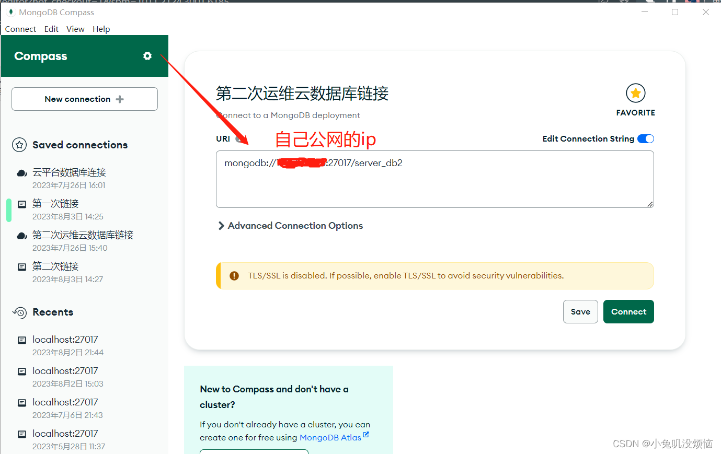
Task: Open the View menu
Action: (x=75, y=29)
